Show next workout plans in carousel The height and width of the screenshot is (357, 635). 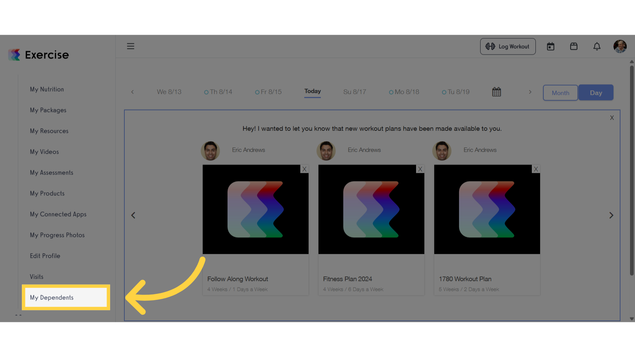tap(611, 216)
